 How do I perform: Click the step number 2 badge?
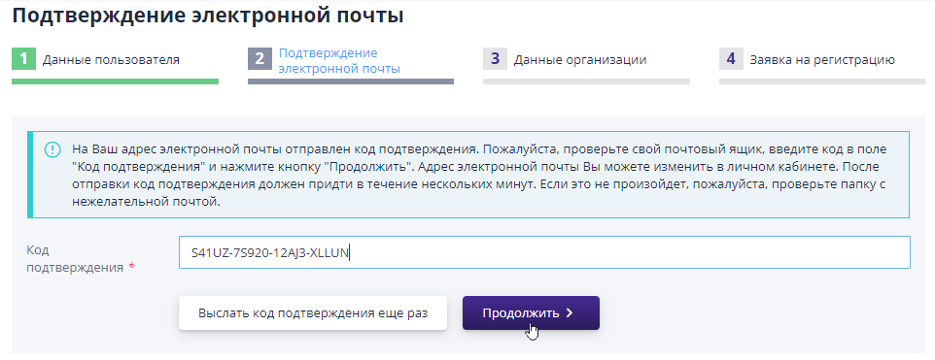pyautogui.click(x=260, y=59)
